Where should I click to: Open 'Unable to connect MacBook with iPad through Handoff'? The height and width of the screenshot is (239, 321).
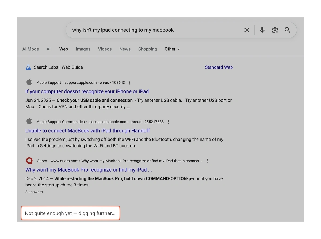click(x=88, y=131)
